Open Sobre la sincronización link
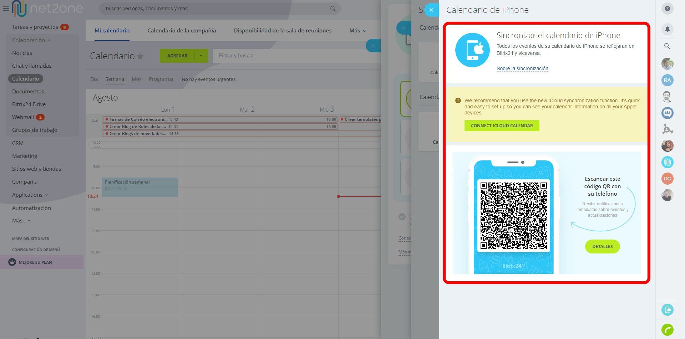685x339 pixels. tap(522, 68)
